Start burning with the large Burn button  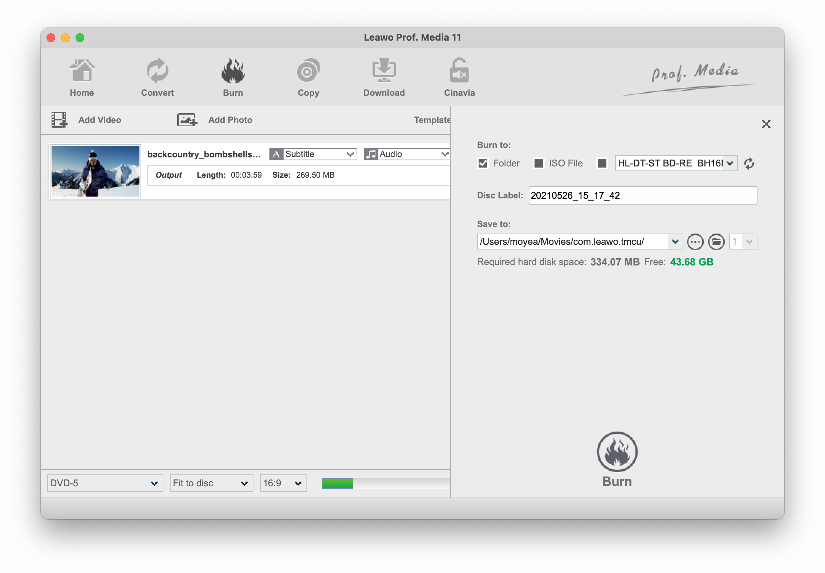click(617, 452)
